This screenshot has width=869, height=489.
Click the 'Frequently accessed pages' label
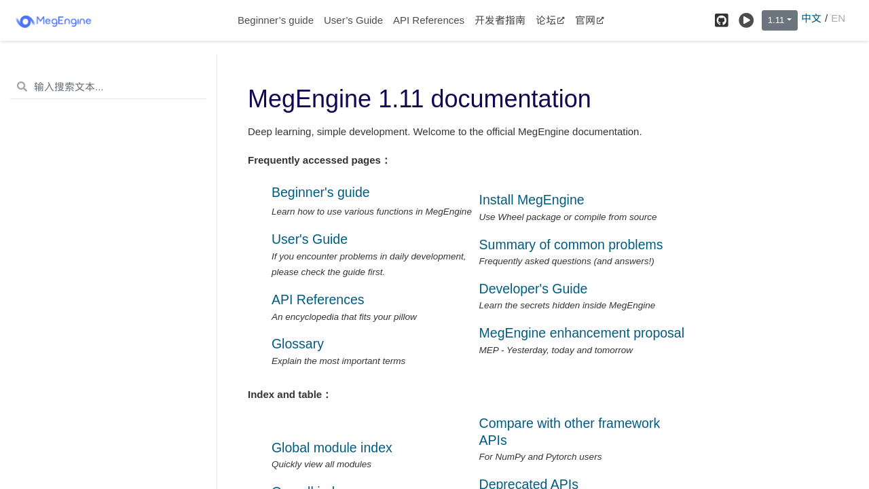point(319,160)
